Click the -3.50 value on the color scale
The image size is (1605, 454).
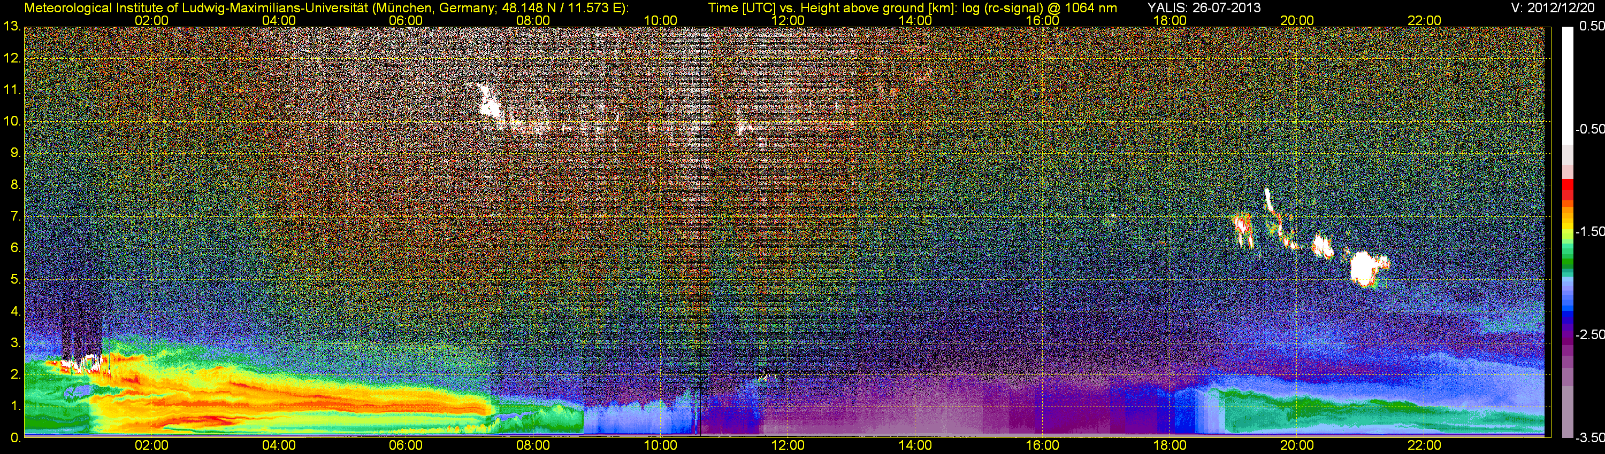(x=1589, y=438)
